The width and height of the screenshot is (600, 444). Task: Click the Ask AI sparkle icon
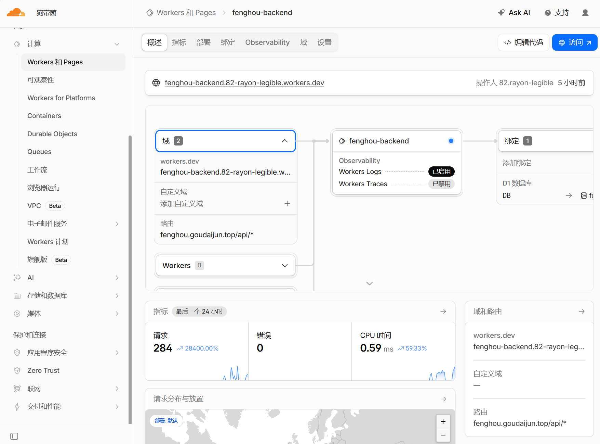click(501, 13)
